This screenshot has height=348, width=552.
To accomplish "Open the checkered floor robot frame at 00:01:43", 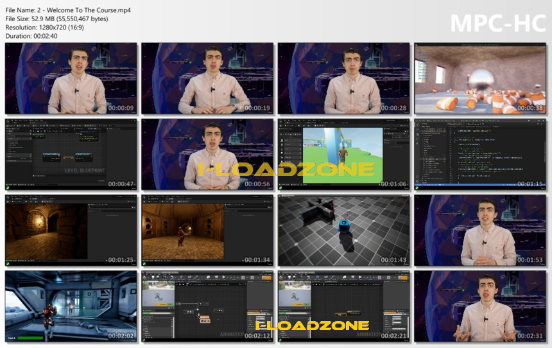I will pyautogui.click(x=343, y=231).
